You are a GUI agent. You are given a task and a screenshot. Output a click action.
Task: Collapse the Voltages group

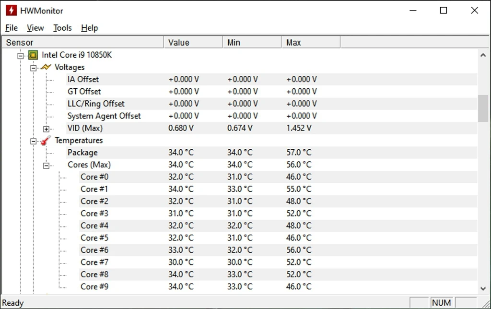click(x=33, y=68)
